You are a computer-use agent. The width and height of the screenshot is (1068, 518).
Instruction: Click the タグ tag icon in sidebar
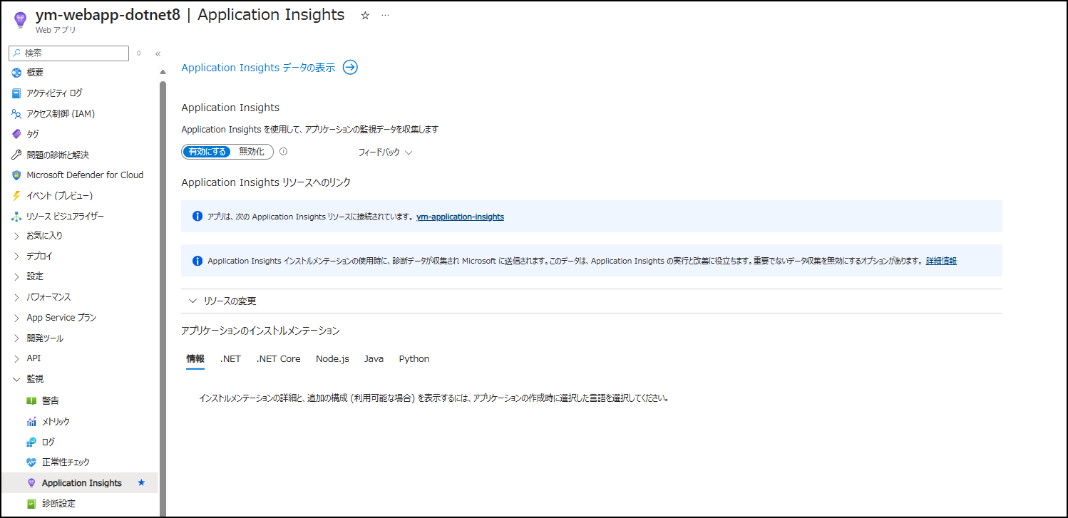point(16,134)
